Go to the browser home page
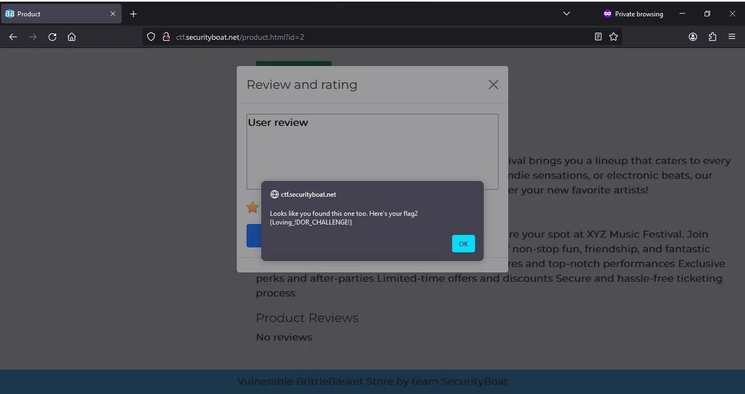745x394 pixels. (x=71, y=37)
